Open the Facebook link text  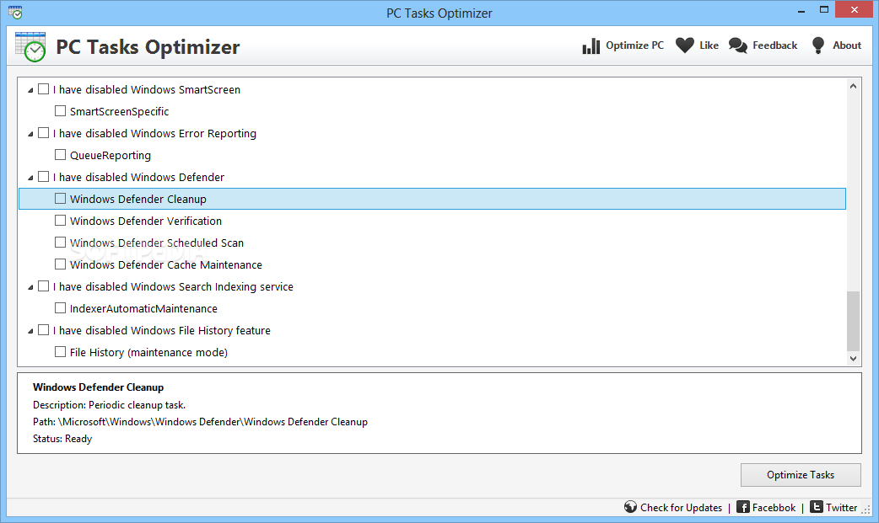(x=774, y=507)
